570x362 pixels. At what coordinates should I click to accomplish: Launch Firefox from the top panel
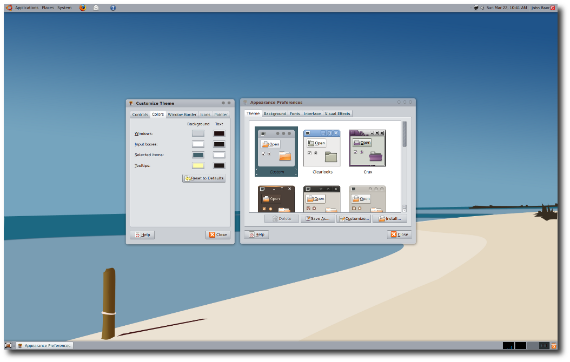(x=83, y=8)
